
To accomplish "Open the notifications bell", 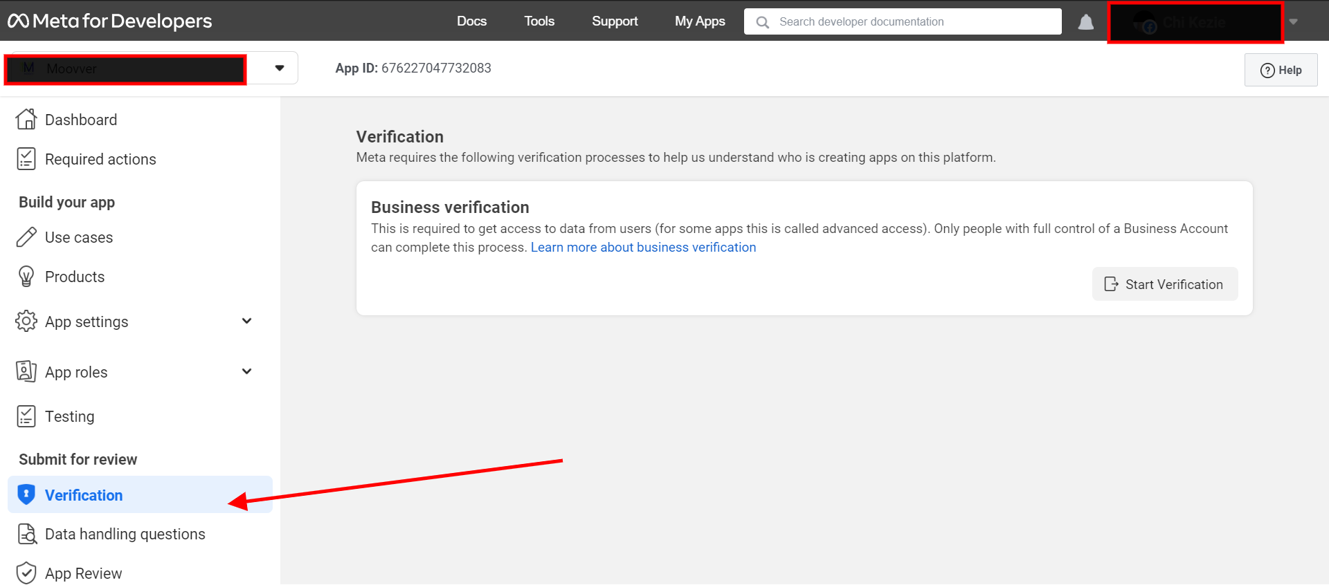I will 1086,22.
